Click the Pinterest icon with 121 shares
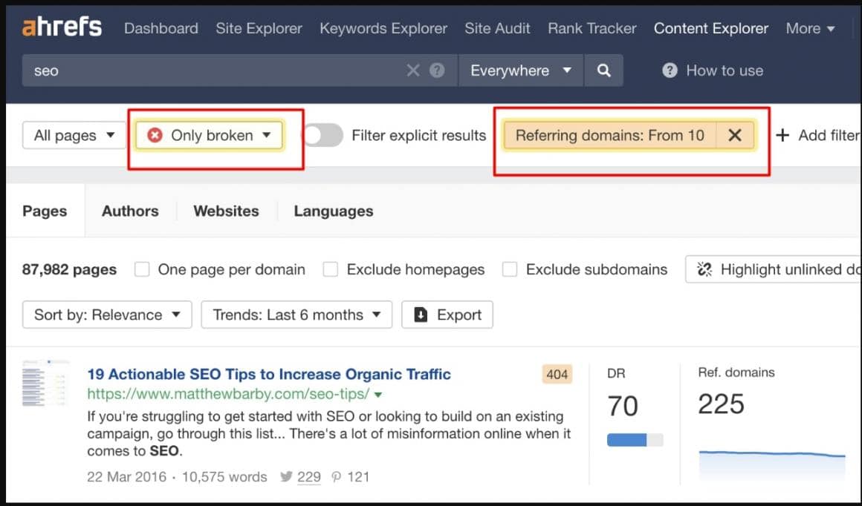The image size is (862, 506). [337, 477]
